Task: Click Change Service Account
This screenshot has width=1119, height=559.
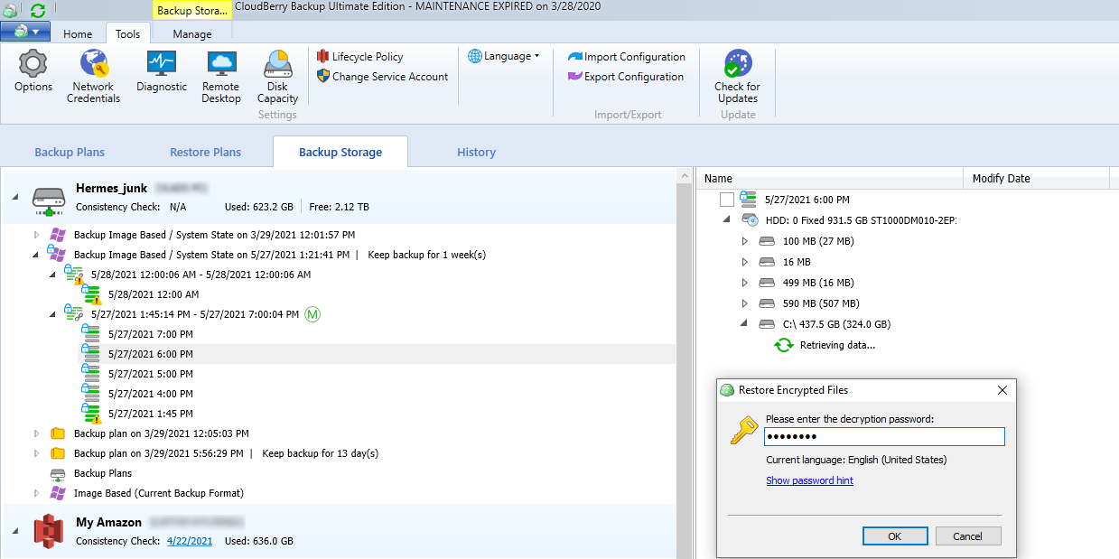Action: tap(382, 77)
